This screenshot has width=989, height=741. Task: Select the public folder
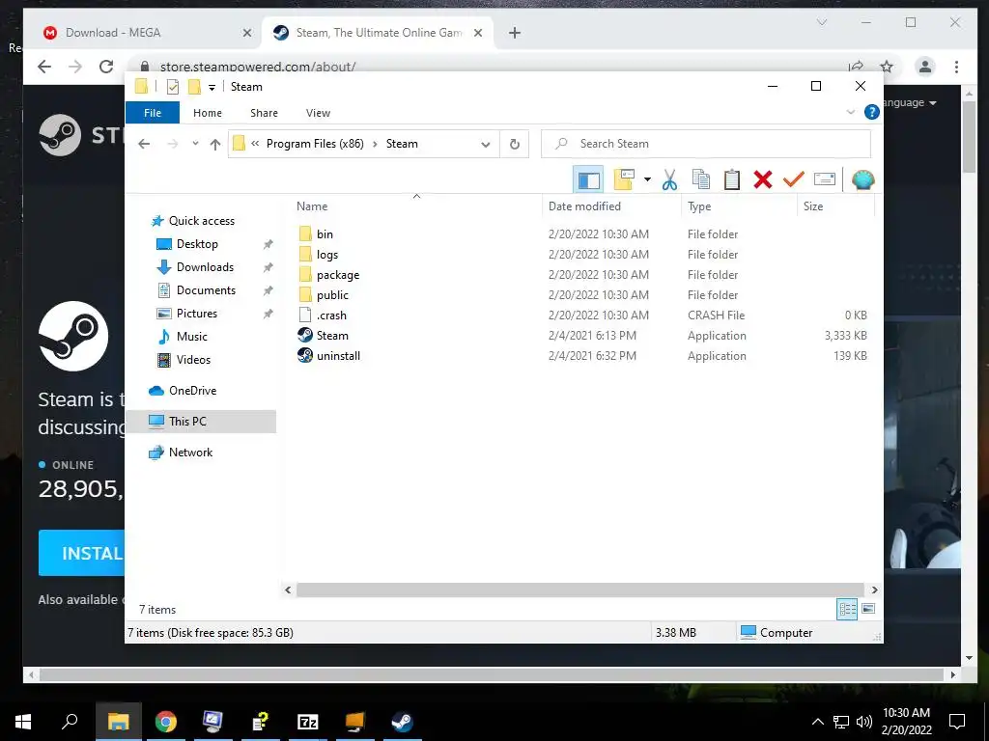[x=332, y=295]
